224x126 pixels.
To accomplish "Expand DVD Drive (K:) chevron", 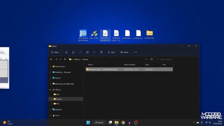I will pos(50,84).
